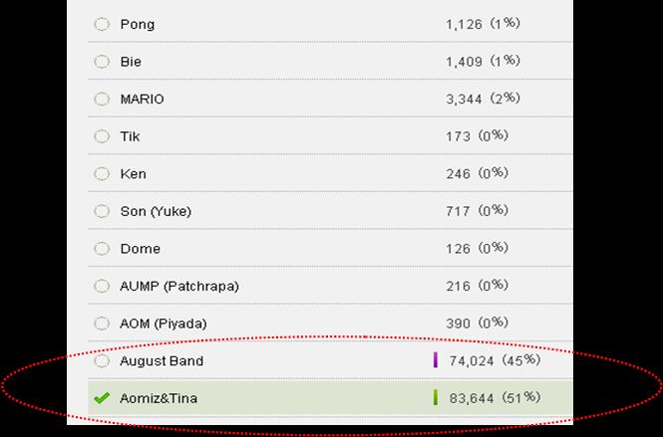Select the Son (Yuke) radio button

click(102, 211)
